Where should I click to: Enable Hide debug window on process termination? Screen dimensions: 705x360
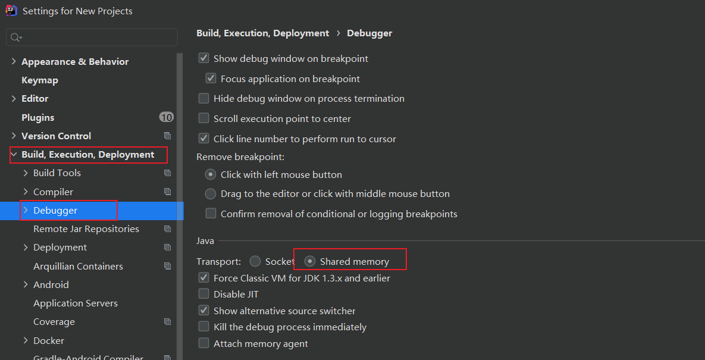(203, 98)
